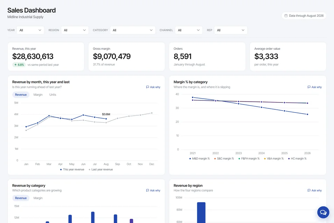334x223 pixels.
Task: Open the Year filter dropdown
Action: click(30, 30)
